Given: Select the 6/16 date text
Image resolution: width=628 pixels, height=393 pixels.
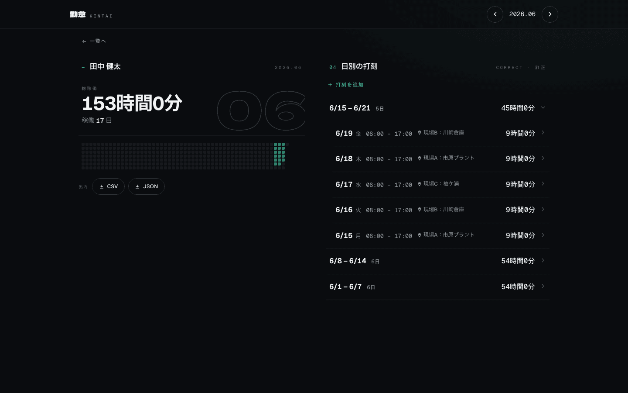Looking at the screenshot, I should [x=344, y=210].
